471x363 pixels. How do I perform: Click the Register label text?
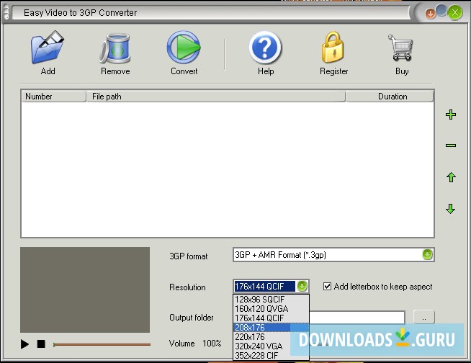click(333, 71)
